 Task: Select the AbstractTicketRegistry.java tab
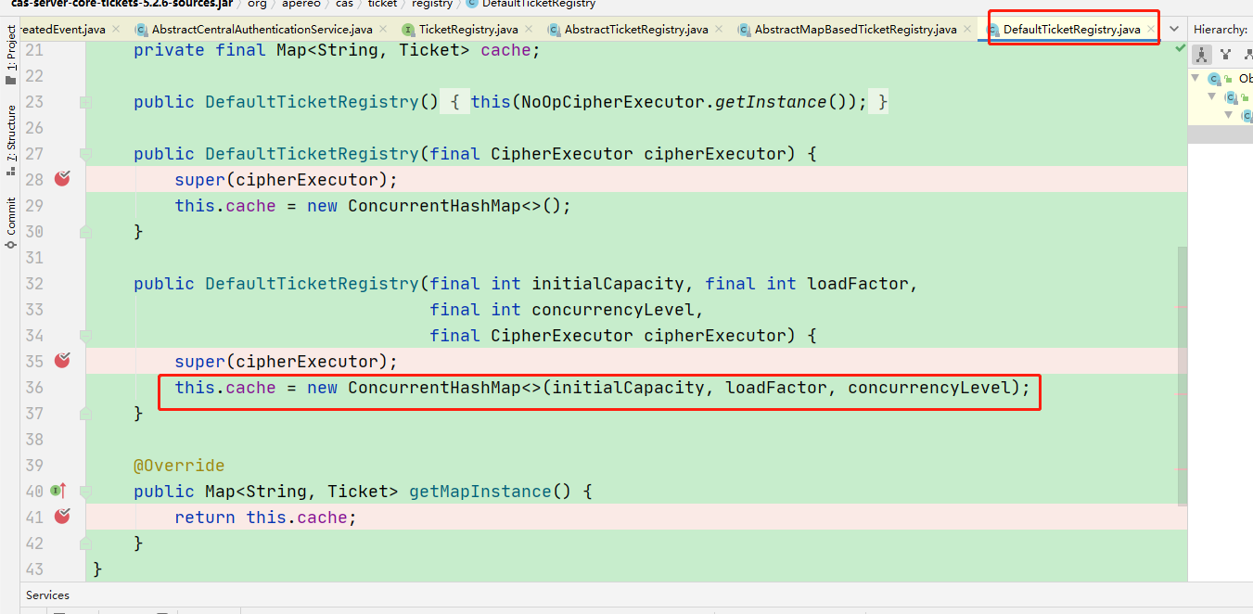(x=636, y=30)
